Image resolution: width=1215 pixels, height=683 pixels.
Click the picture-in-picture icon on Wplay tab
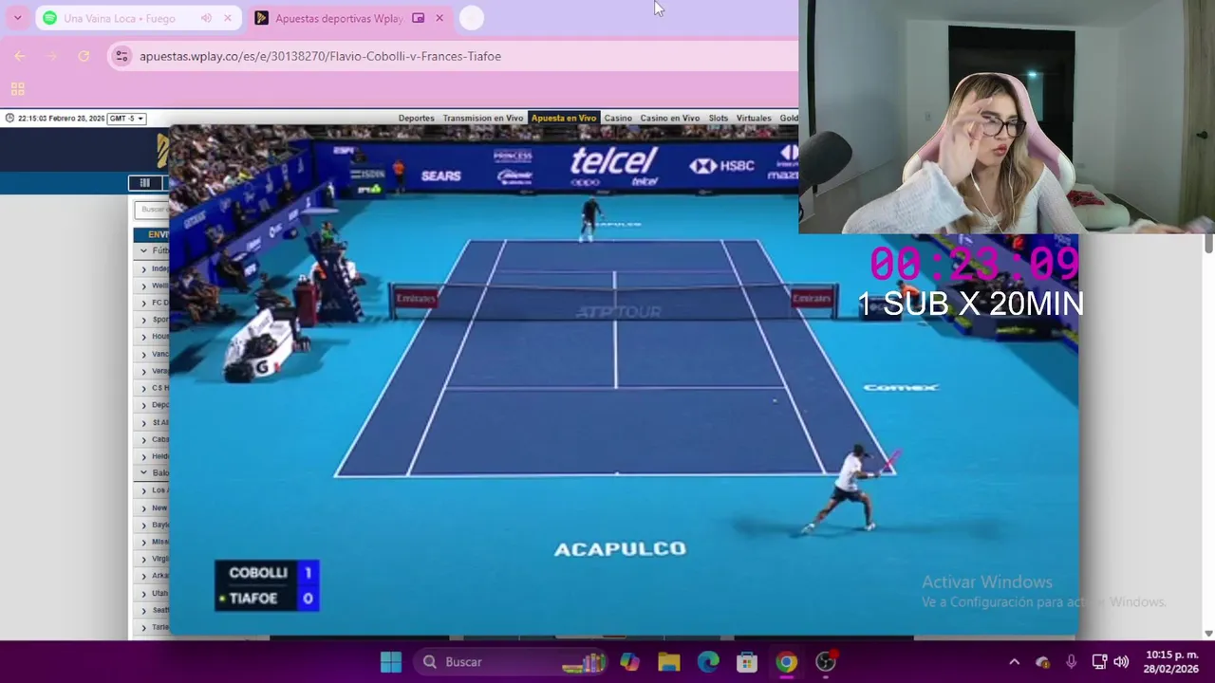click(419, 18)
